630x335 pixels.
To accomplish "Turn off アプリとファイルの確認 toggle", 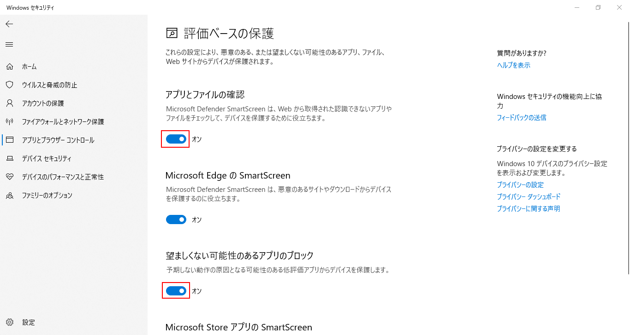I will coord(176,139).
